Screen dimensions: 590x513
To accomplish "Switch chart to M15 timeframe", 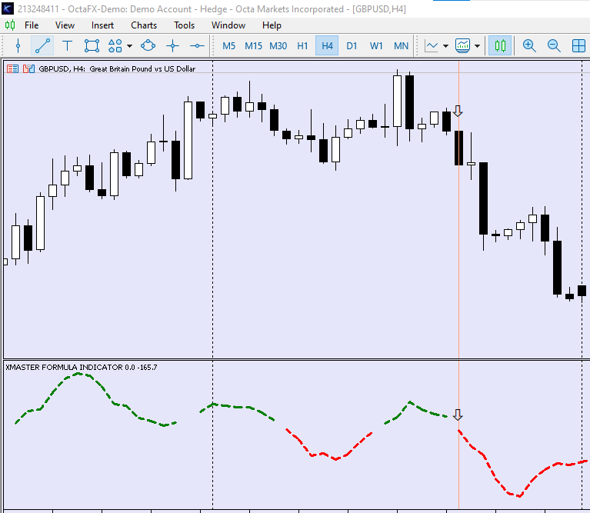I will (x=253, y=46).
